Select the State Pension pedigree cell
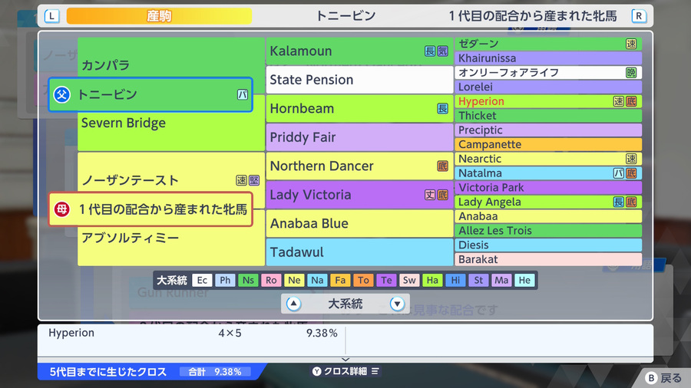 coord(359,80)
